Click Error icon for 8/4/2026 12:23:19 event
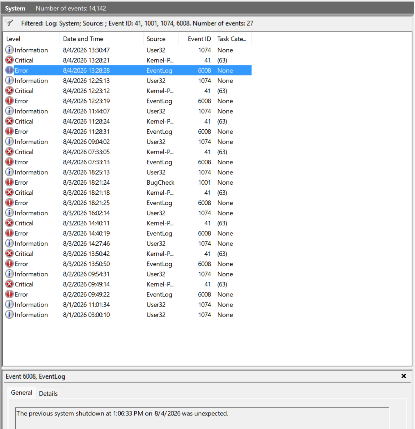 click(10, 101)
